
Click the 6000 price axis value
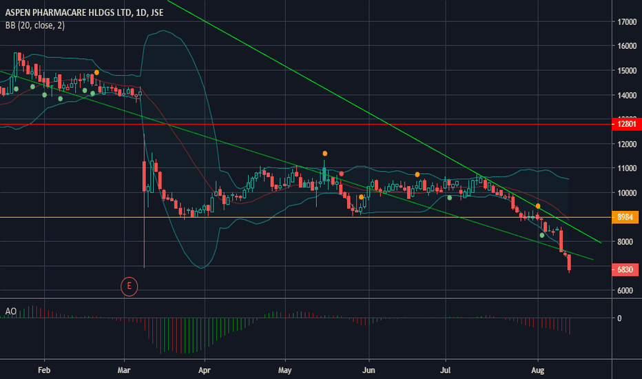tap(625, 291)
